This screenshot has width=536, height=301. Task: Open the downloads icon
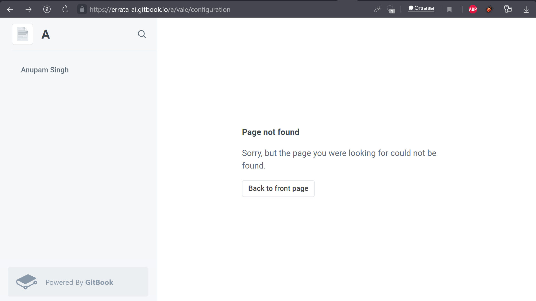(526, 9)
